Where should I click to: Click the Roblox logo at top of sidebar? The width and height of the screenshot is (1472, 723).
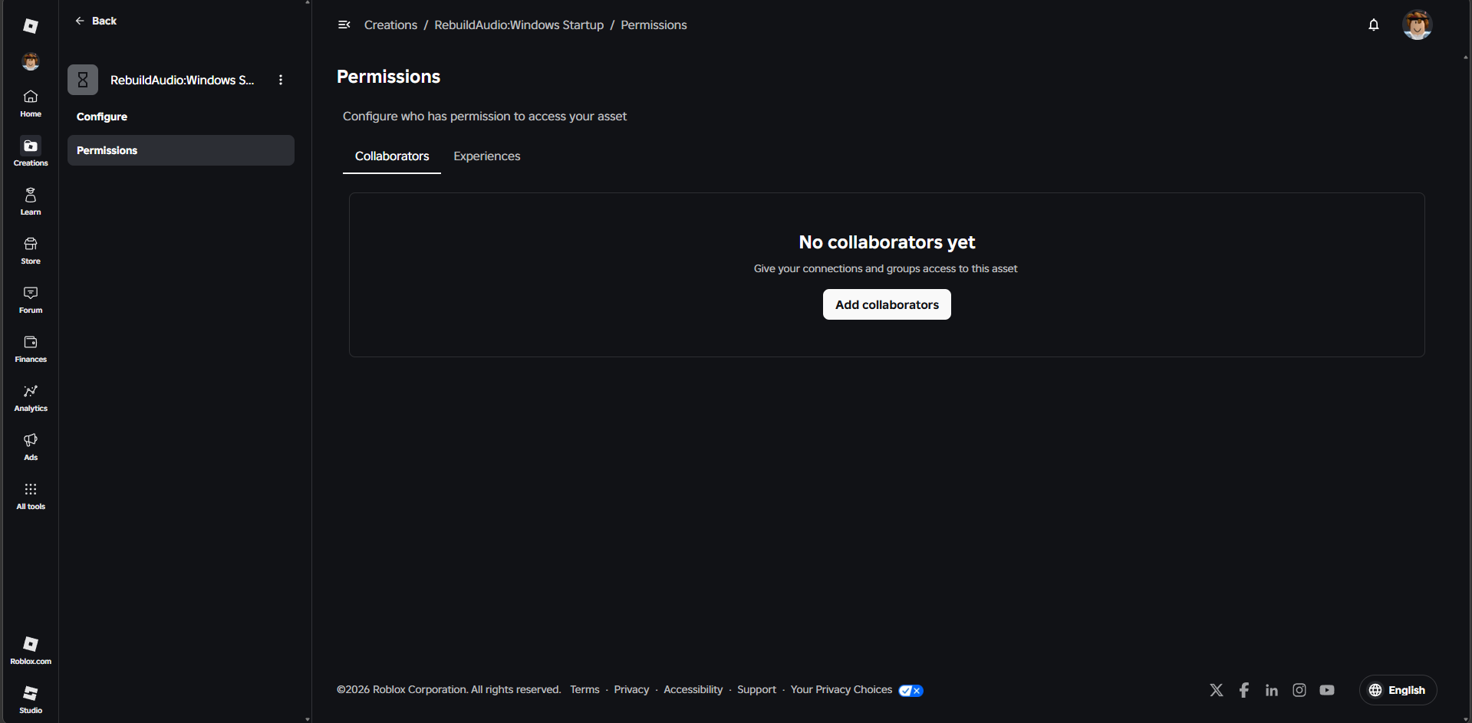pyautogui.click(x=31, y=26)
